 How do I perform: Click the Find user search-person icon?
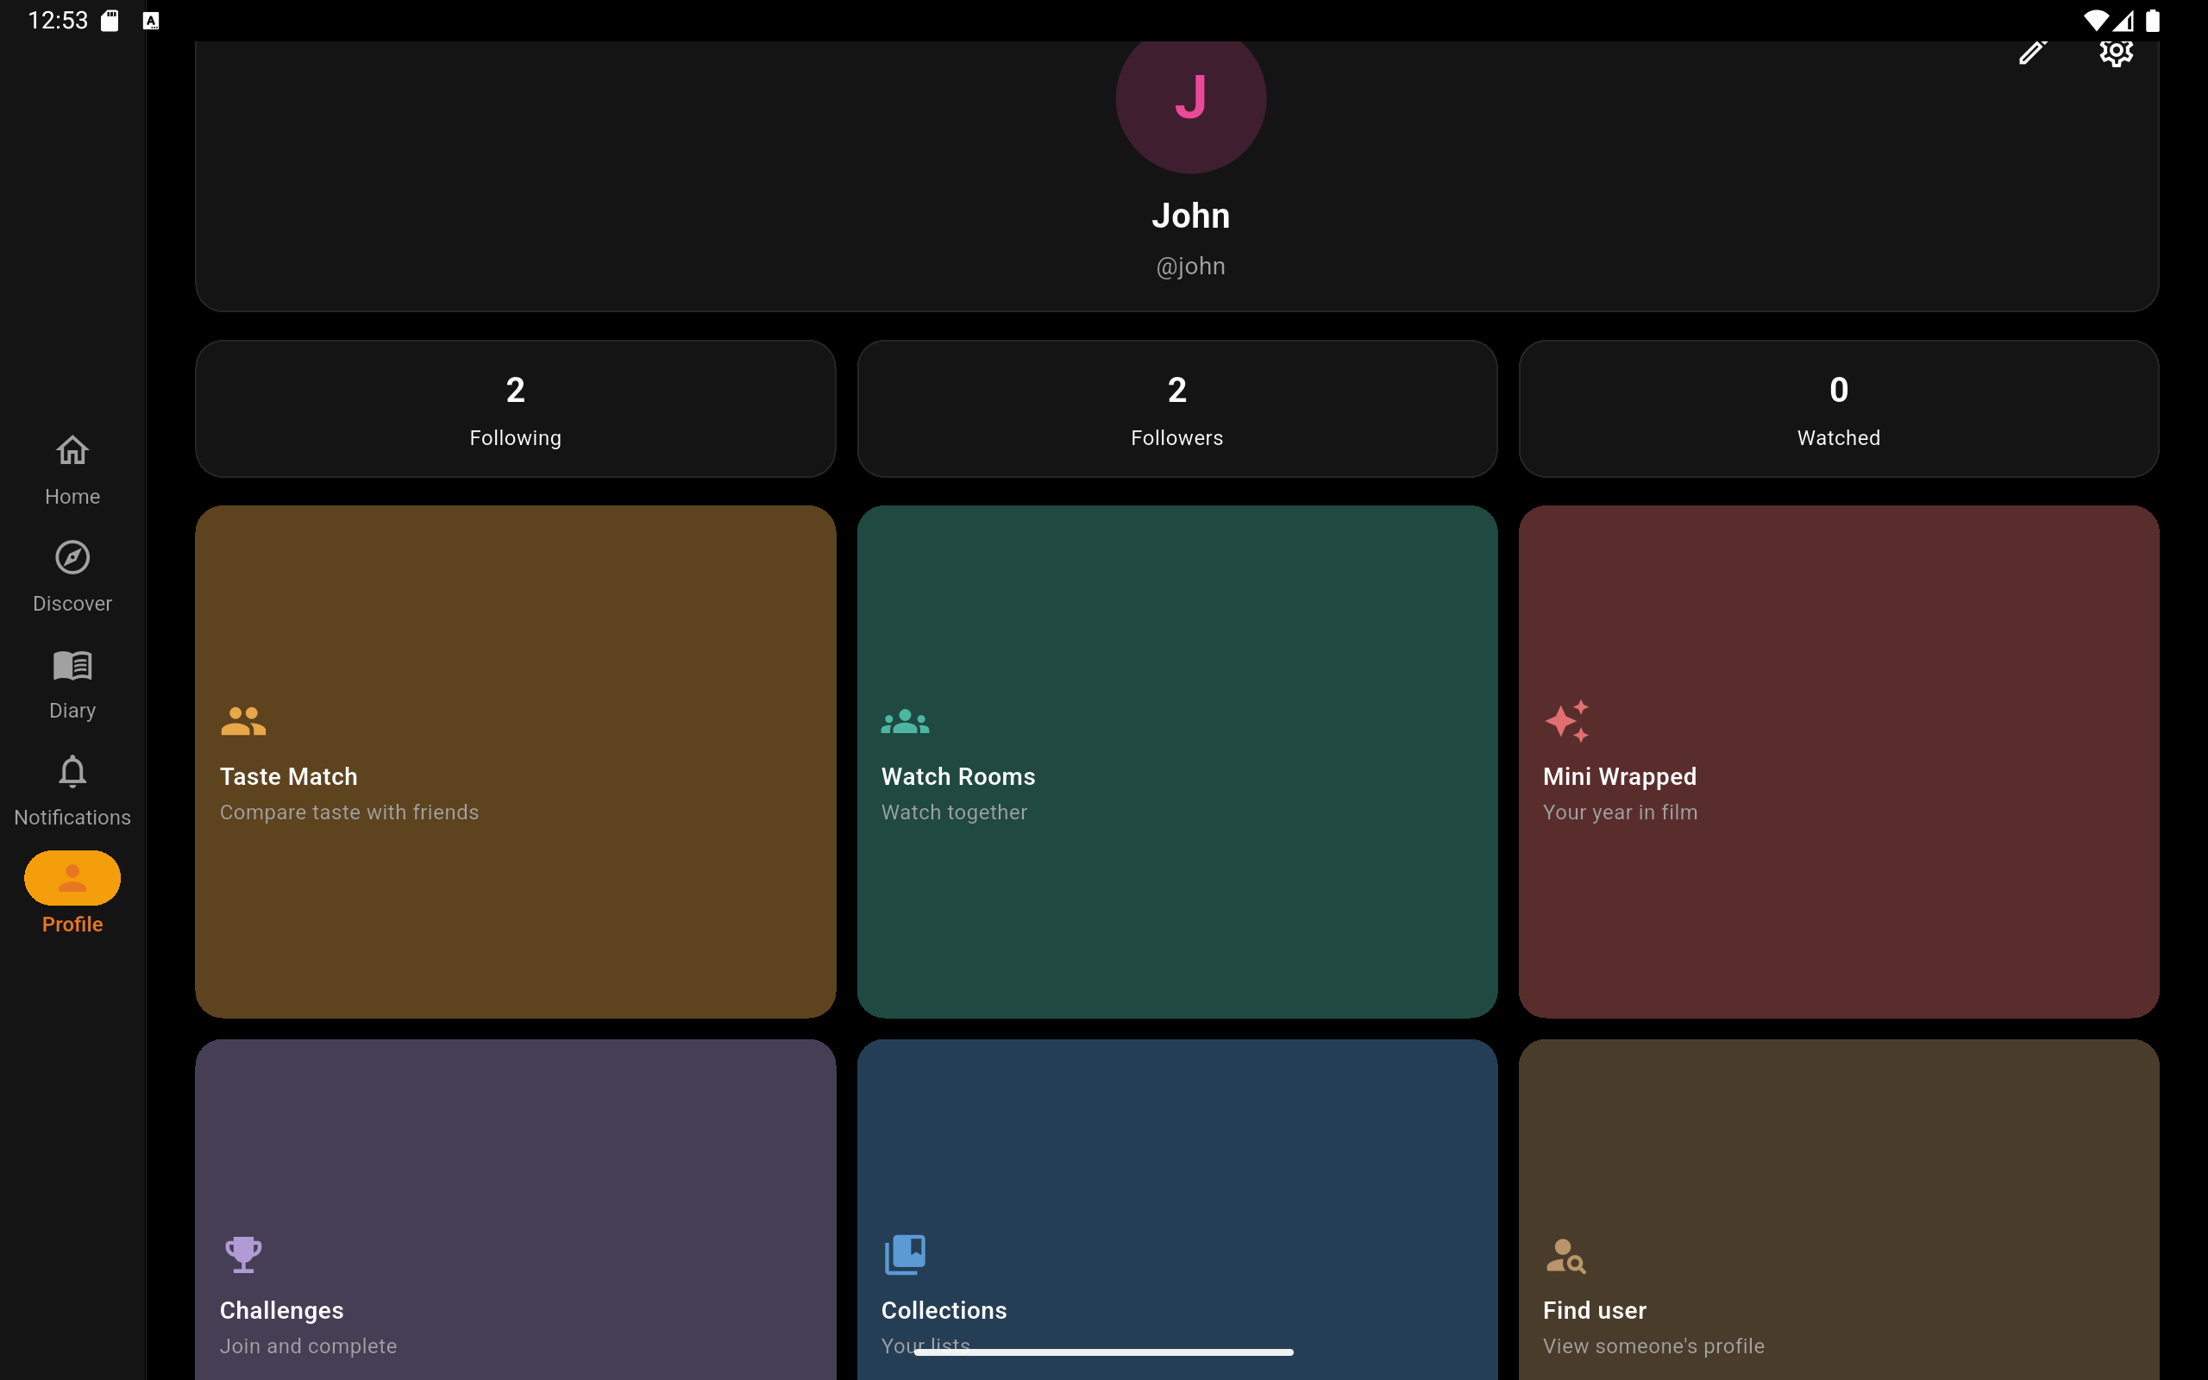coord(1565,1254)
